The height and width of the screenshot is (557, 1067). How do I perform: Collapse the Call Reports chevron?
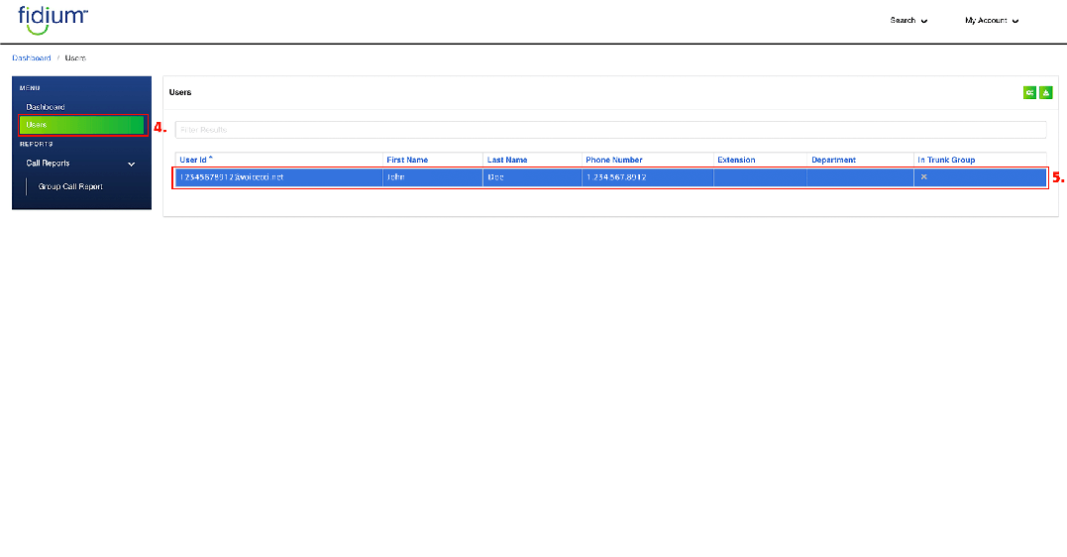132,164
